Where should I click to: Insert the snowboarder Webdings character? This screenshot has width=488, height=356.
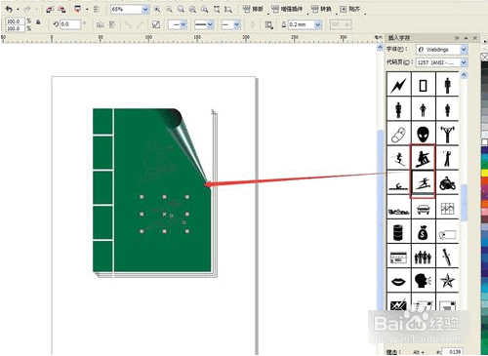pyautogui.click(x=423, y=158)
